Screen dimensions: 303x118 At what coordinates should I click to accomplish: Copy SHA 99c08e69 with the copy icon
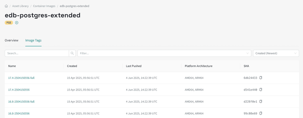coord(261,113)
